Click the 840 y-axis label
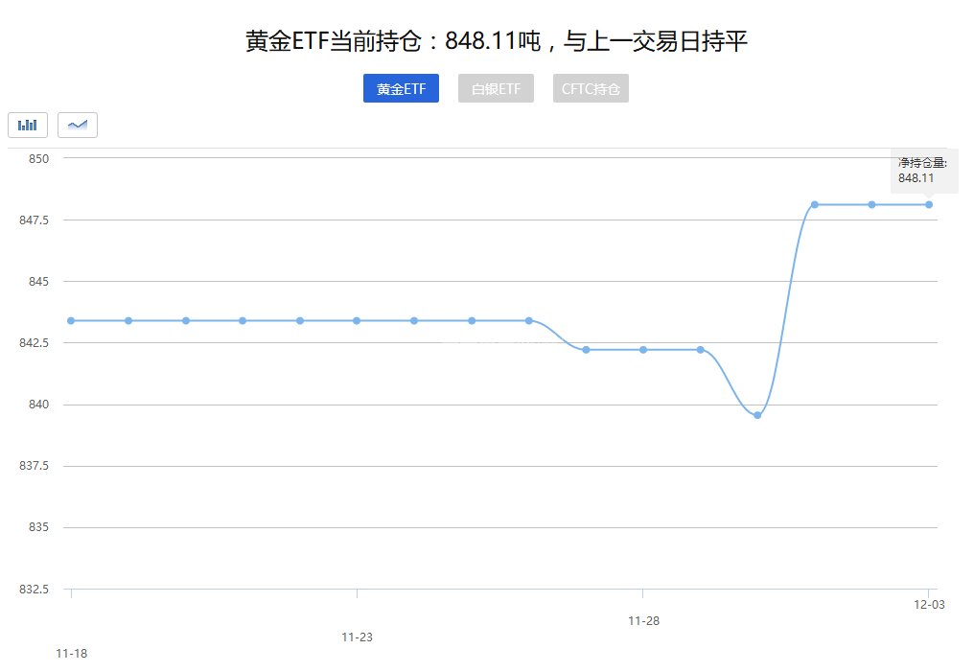974x672 pixels. point(38,405)
